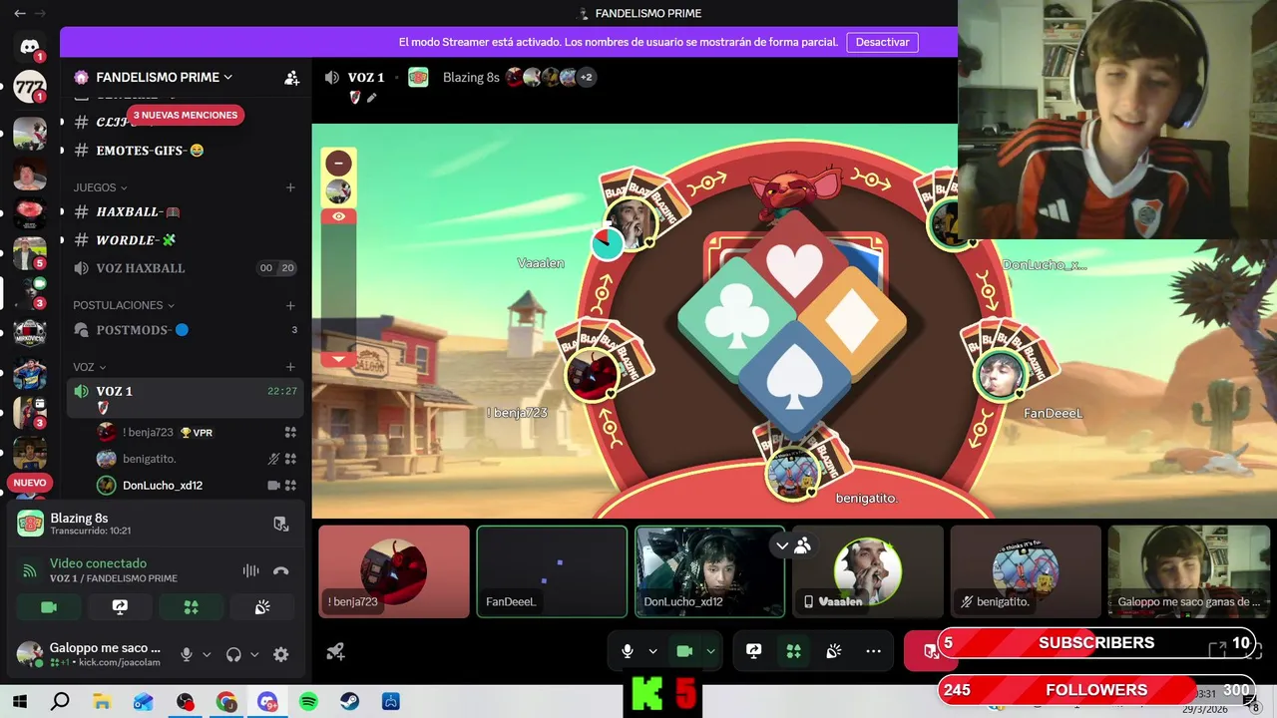The width and height of the screenshot is (1277, 718).
Task: Open noise suppression waveform options
Action: pos(250,570)
